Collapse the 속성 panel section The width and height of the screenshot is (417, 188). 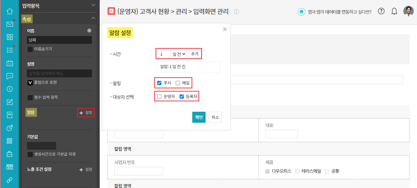[94, 18]
